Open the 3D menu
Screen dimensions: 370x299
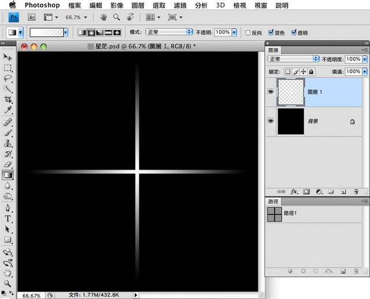[220, 5]
